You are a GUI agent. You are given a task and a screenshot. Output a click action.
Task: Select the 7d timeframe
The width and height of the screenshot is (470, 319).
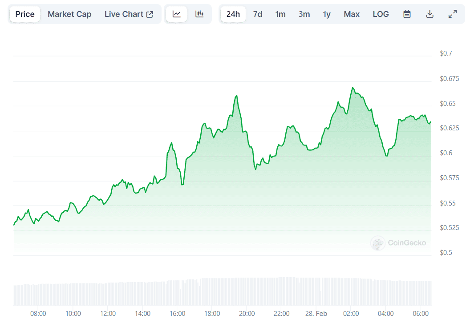click(x=258, y=14)
